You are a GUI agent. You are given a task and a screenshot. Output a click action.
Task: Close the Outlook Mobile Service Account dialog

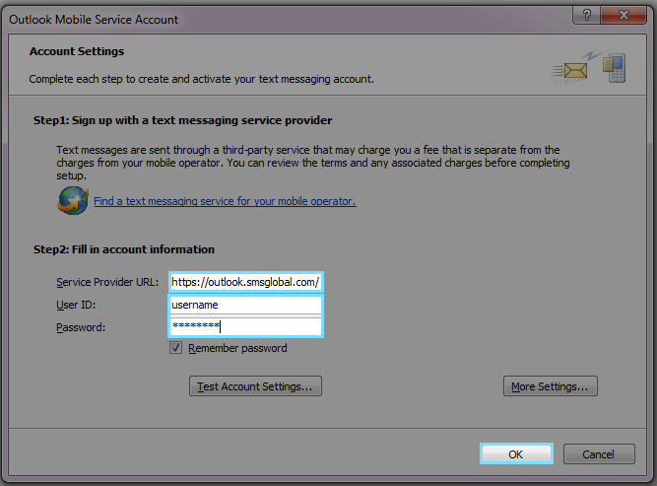[624, 16]
